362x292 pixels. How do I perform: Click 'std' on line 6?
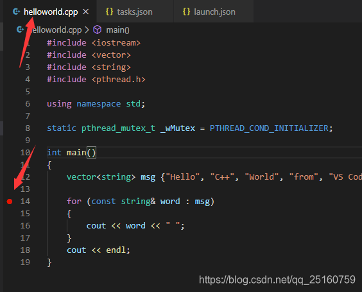(x=134, y=104)
